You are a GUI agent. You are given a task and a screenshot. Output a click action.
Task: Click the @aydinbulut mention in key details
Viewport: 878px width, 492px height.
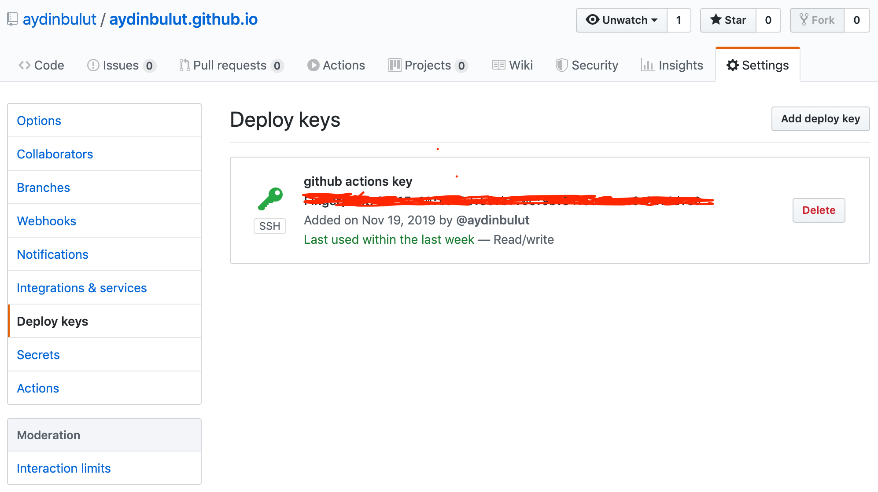pos(493,220)
